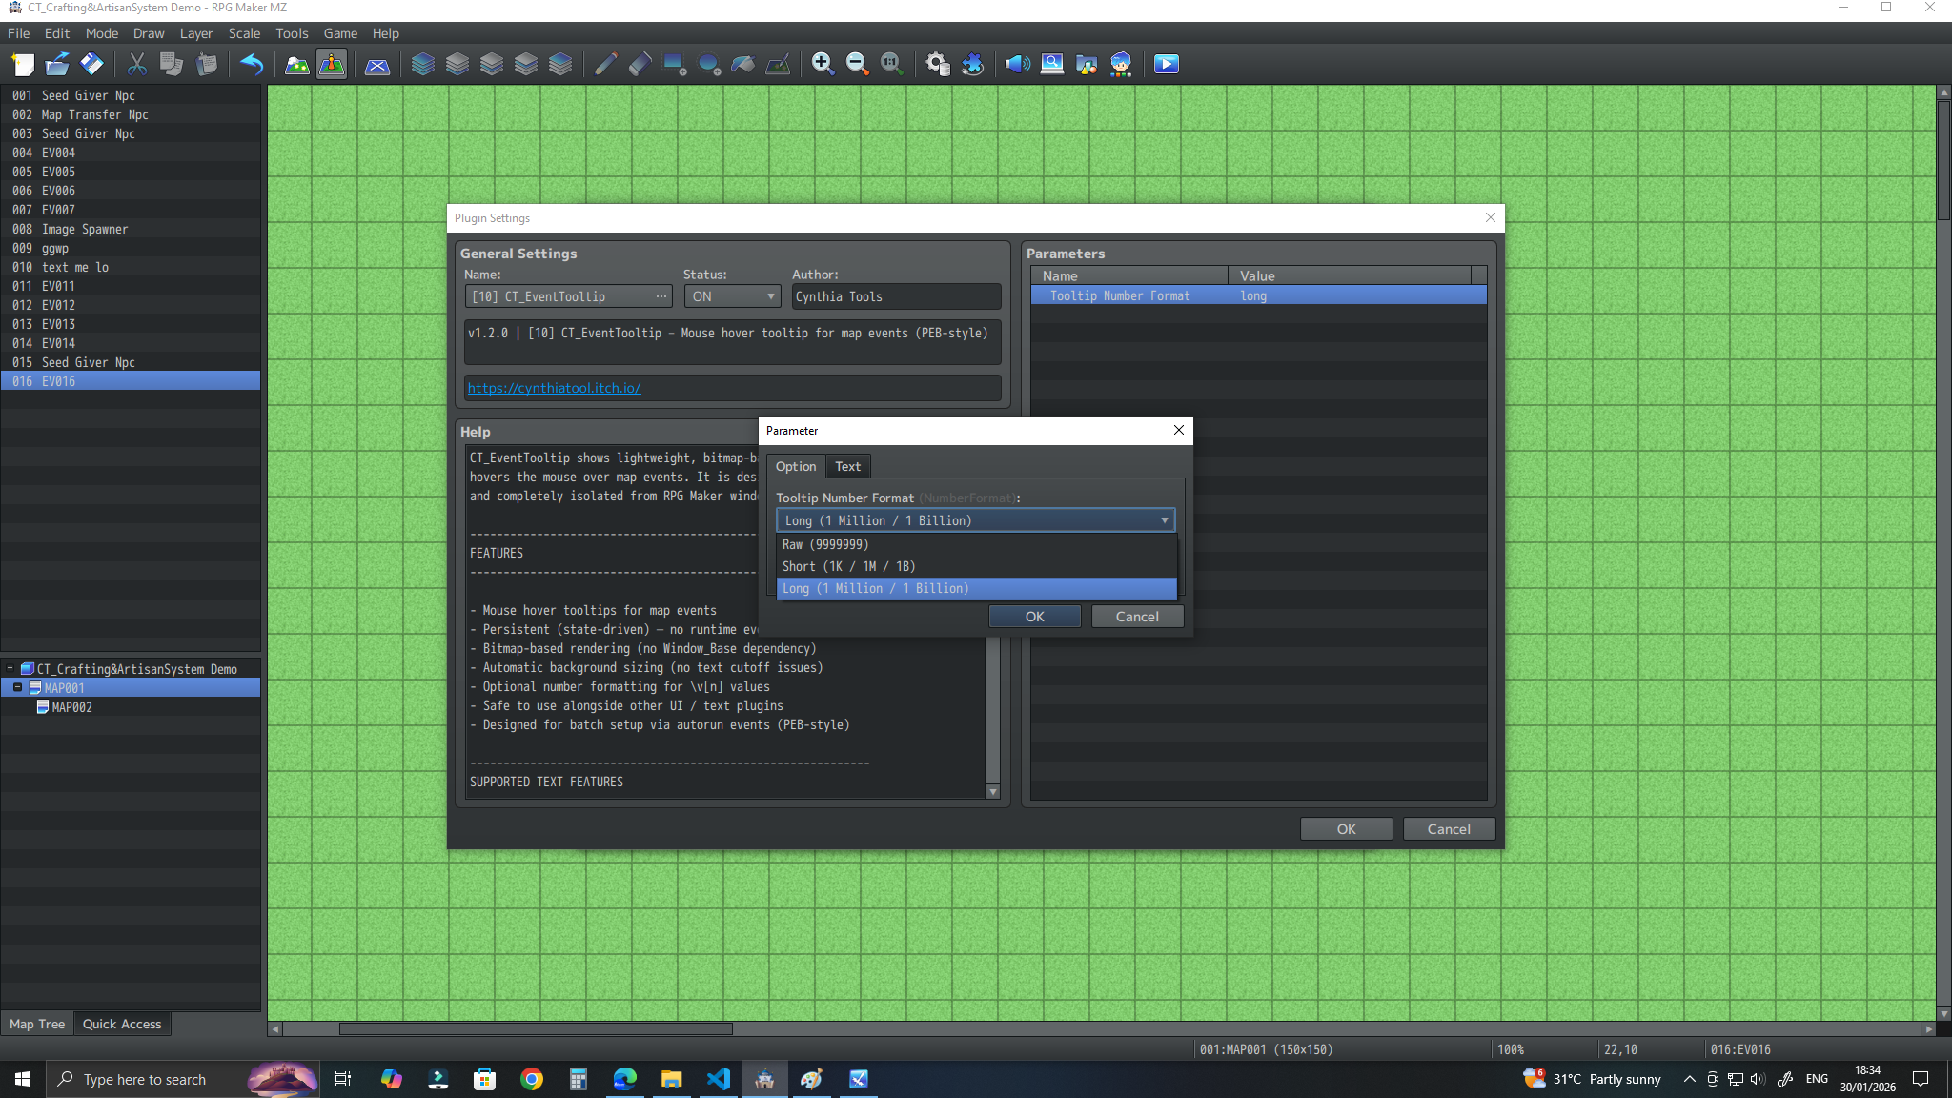
Task: Open the Tools menu
Action: coord(292,33)
